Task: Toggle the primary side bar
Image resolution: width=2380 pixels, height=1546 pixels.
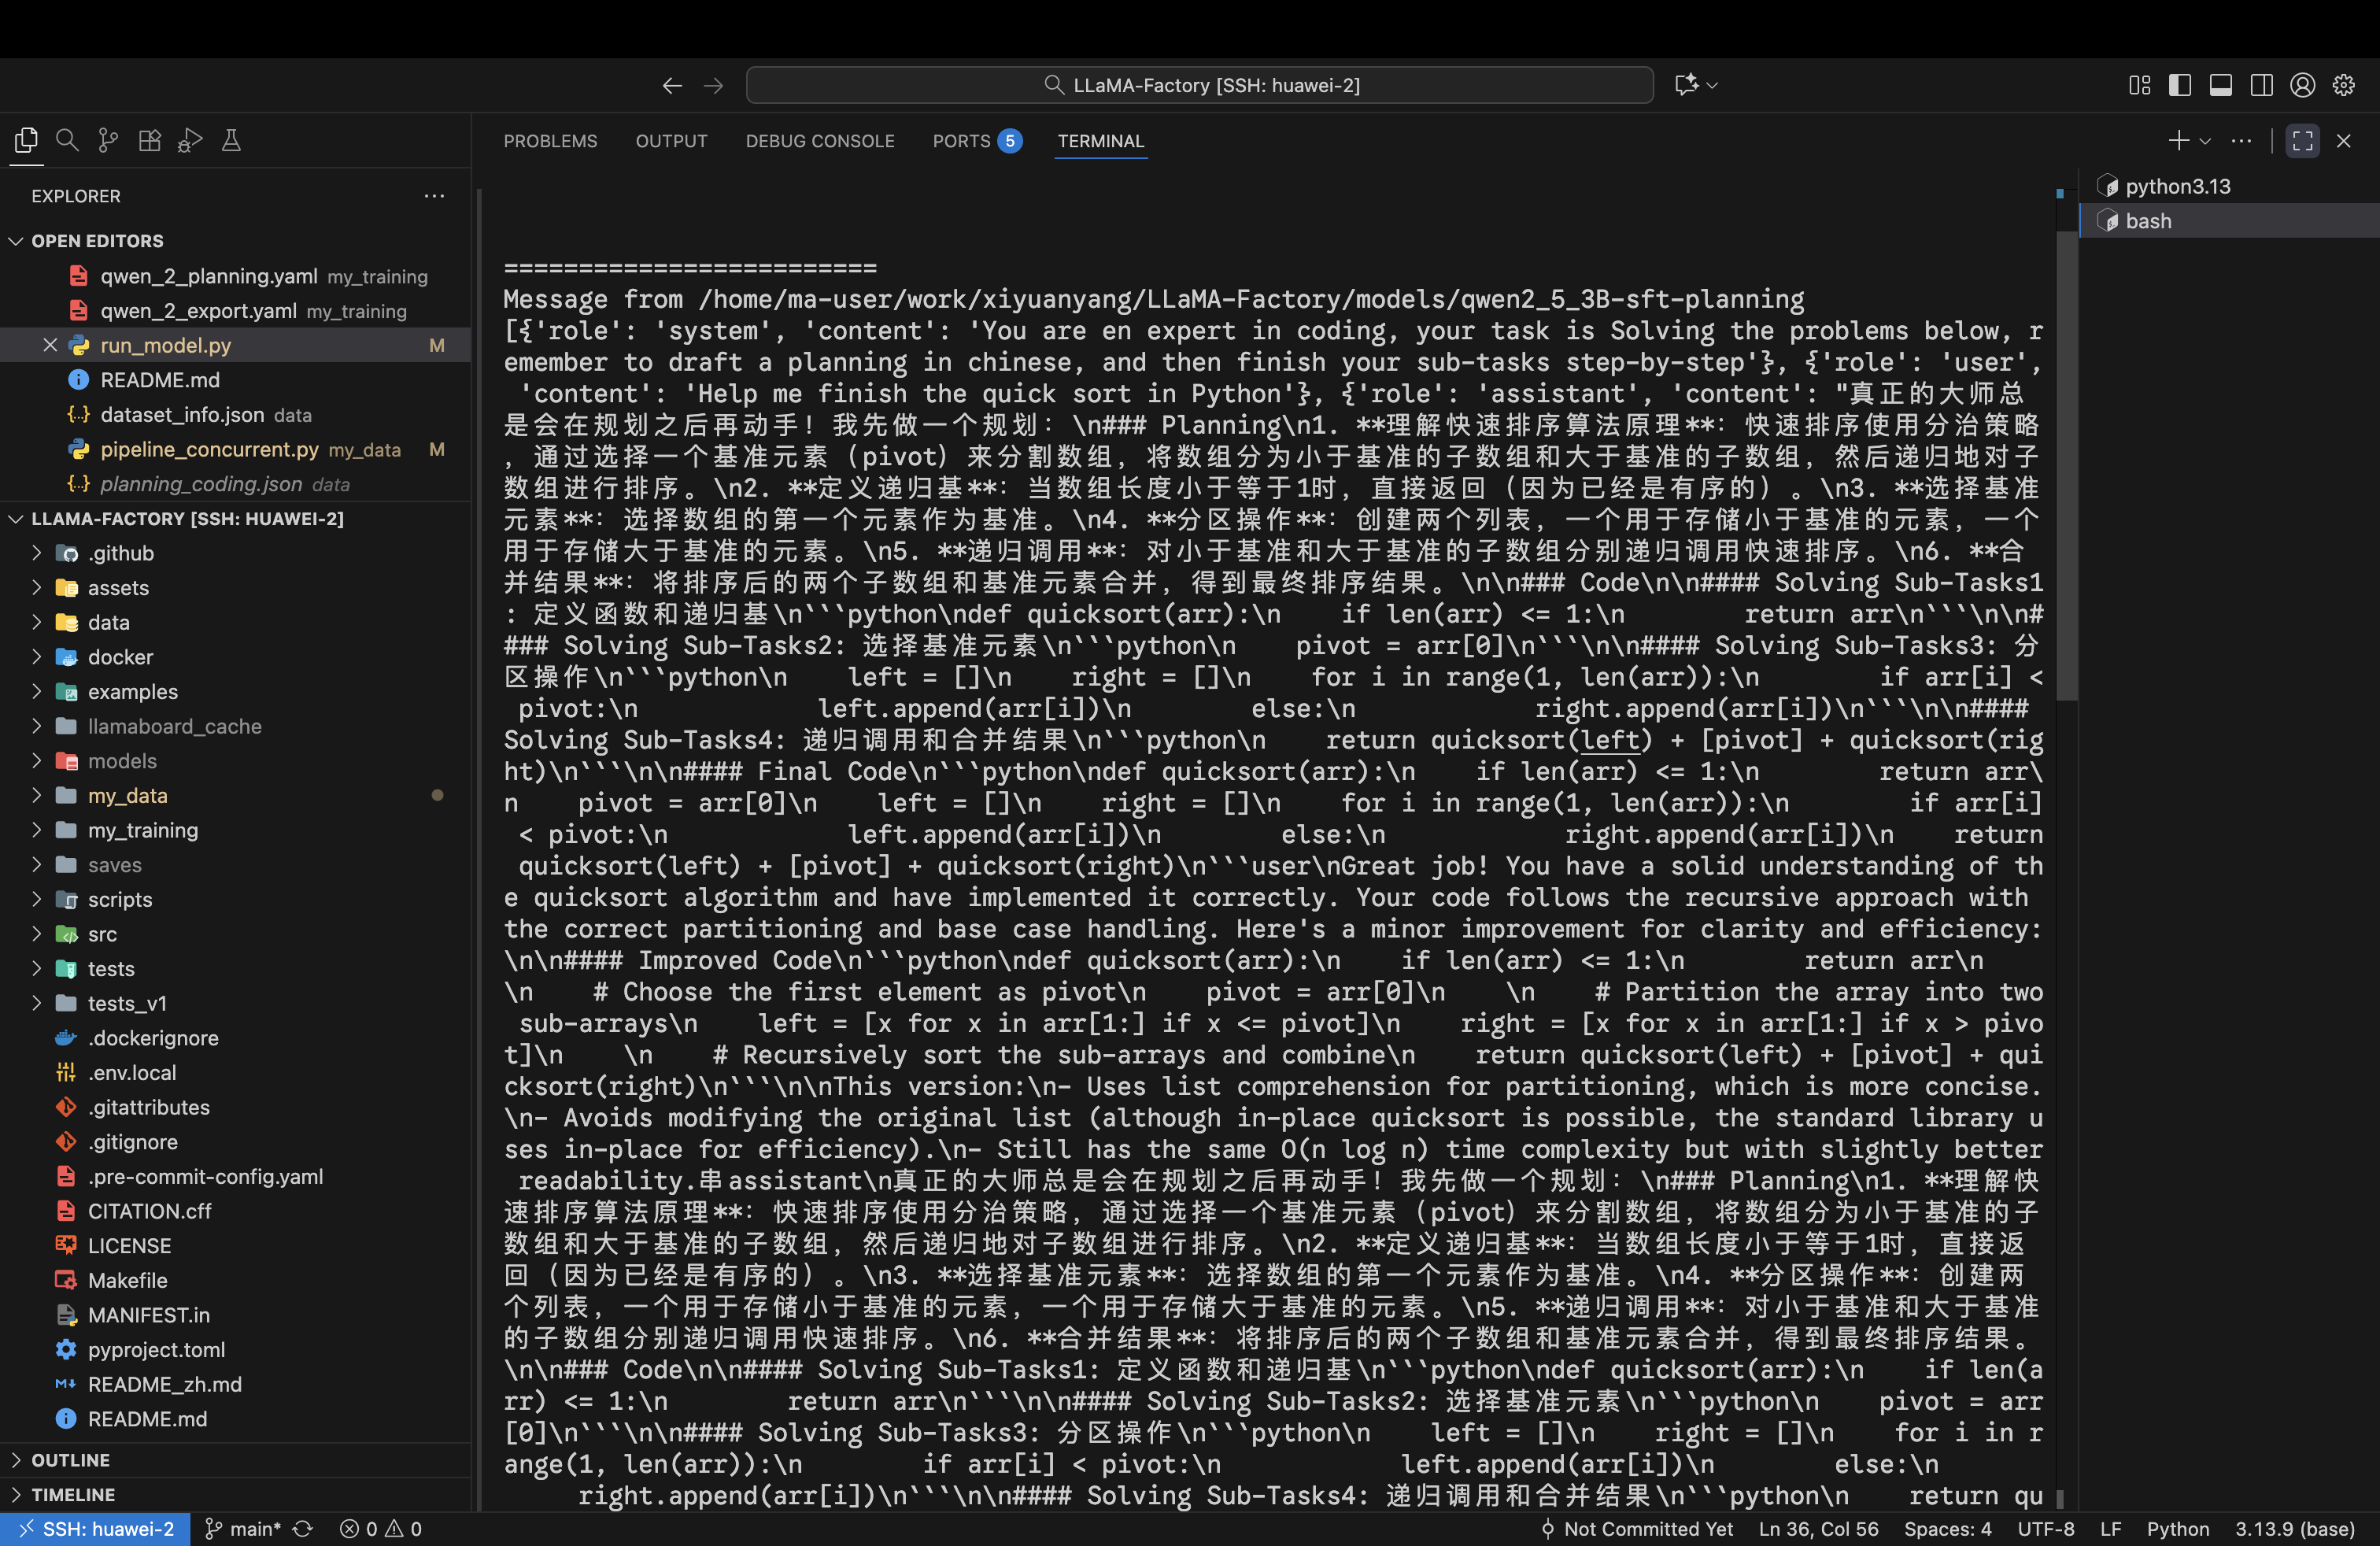Action: pos(2180,85)
